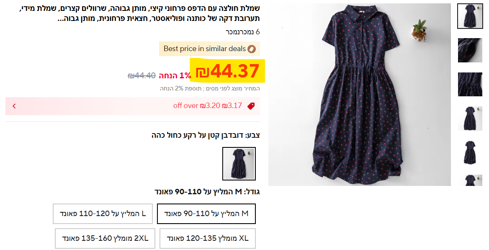This screenshot has height=250, width=489.
Task: Click the large main dress product image
Action: click(x=359, y=95)
